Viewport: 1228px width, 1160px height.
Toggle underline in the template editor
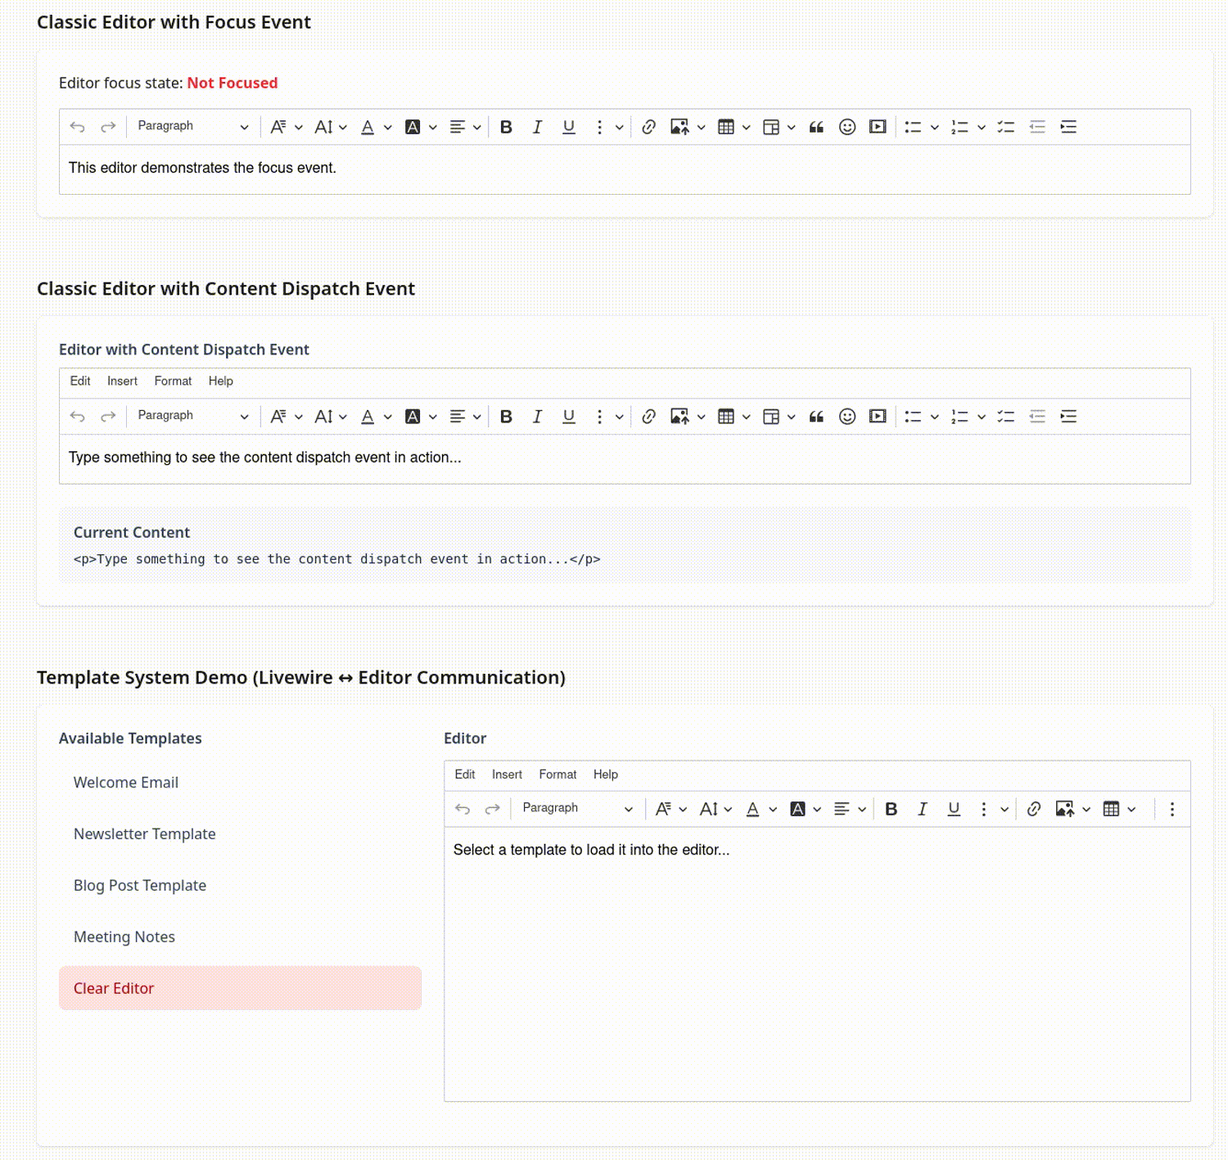point(954,809)
